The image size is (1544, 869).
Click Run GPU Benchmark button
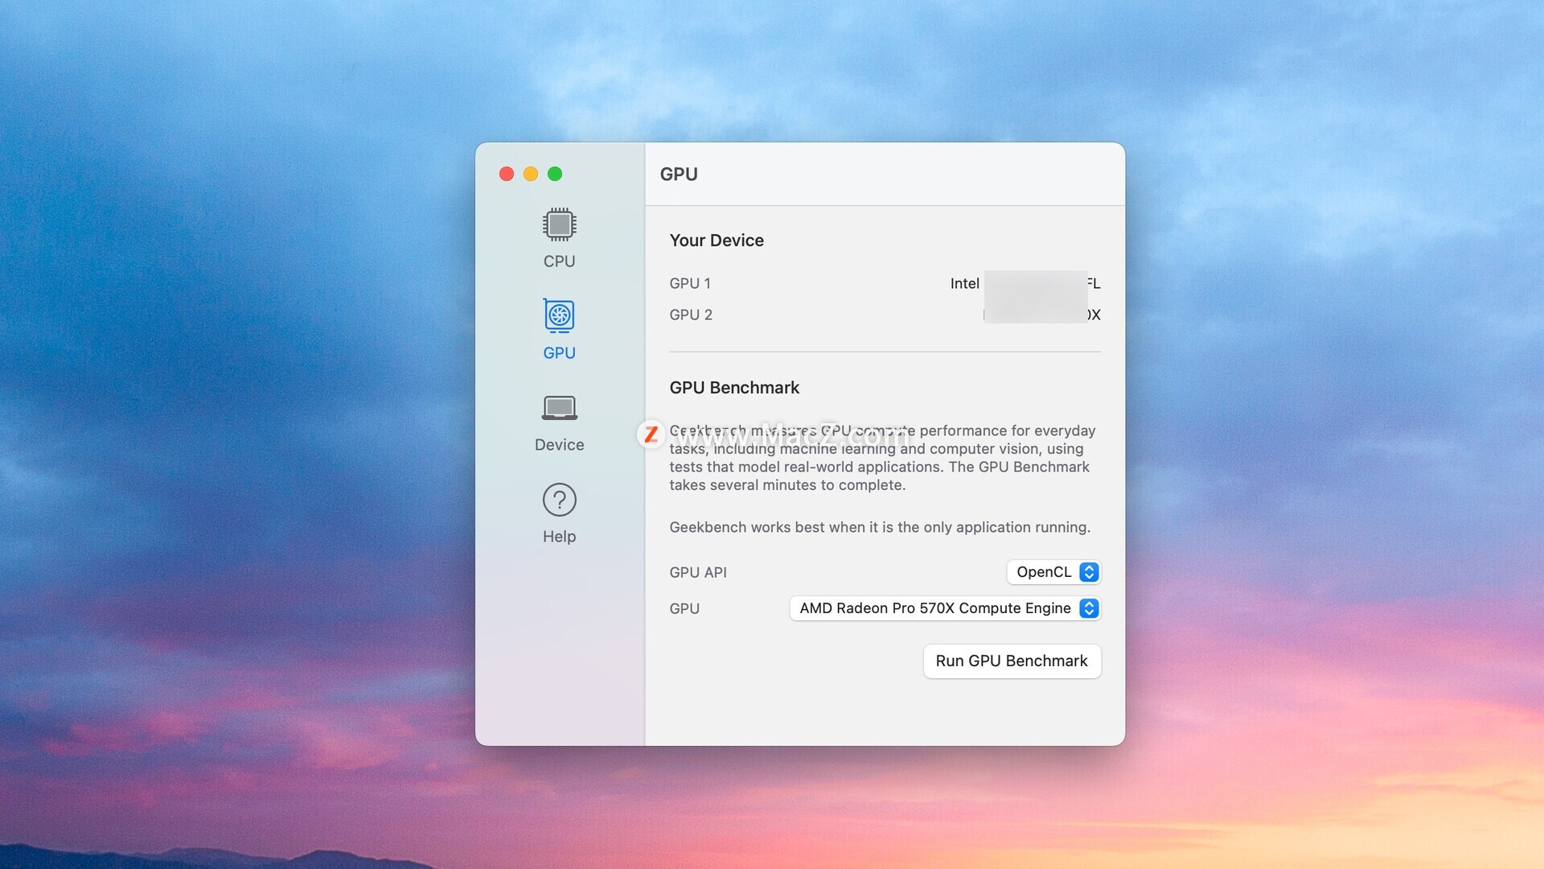pyautogui.click(x=1012, y=661)
